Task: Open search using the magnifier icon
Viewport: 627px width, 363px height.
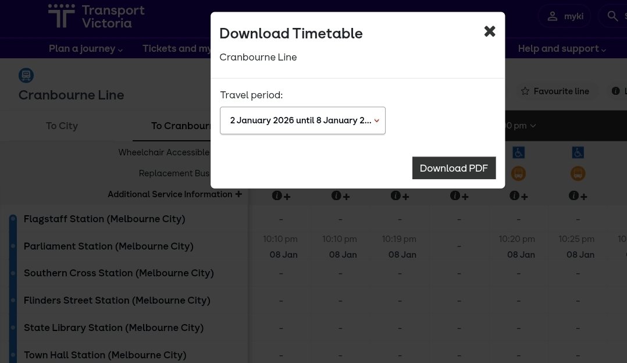Action: pyautogui.click(x=612, y=16)
